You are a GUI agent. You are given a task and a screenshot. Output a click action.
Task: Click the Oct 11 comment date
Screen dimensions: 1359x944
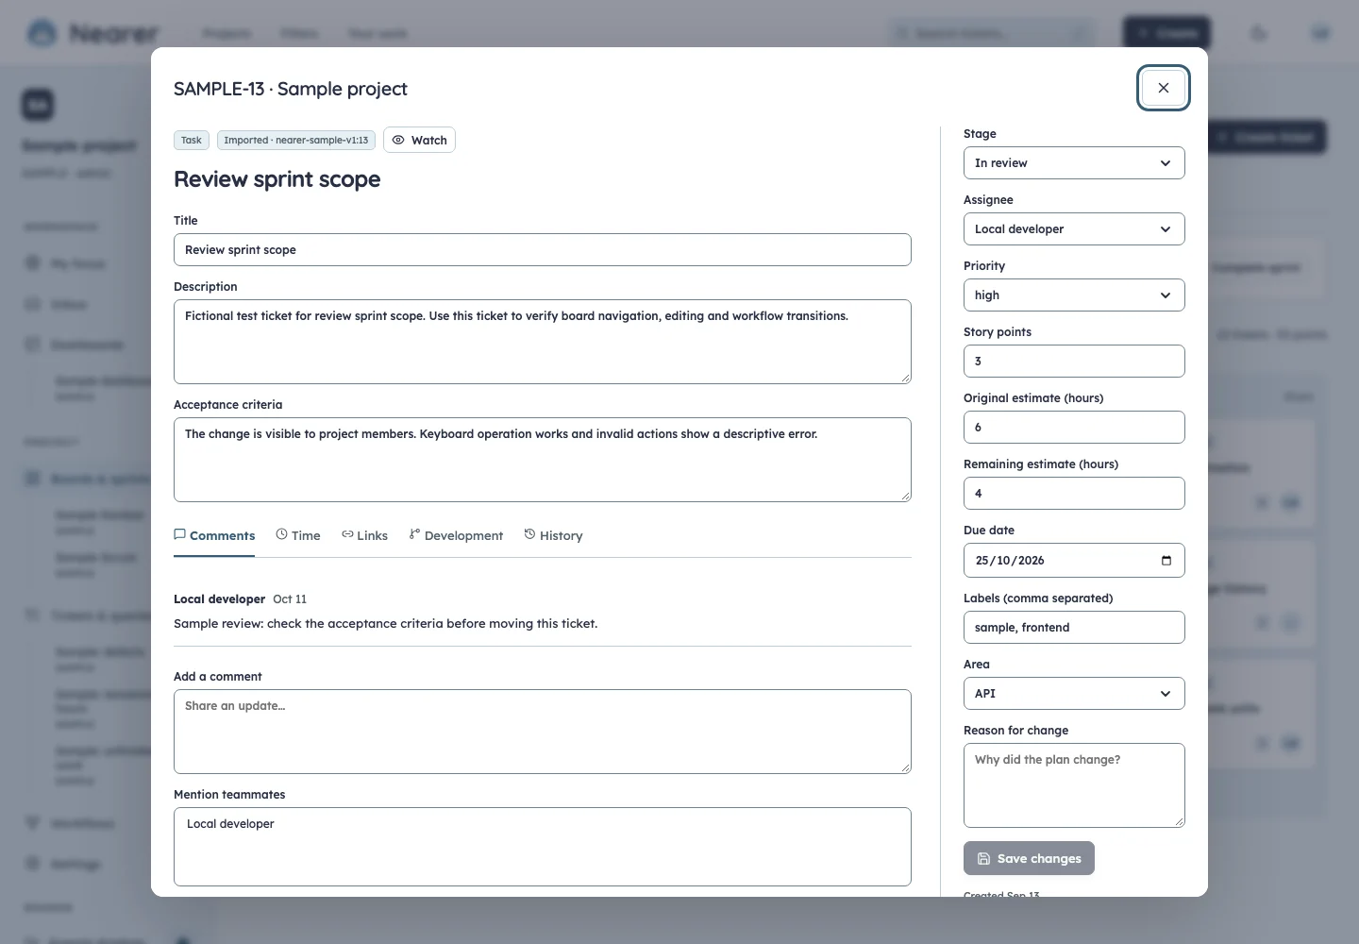pos(290,599)
